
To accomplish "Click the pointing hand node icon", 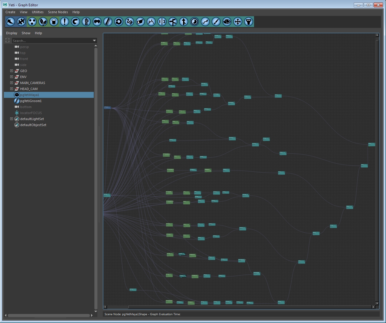I will click(x=140, y=22).
